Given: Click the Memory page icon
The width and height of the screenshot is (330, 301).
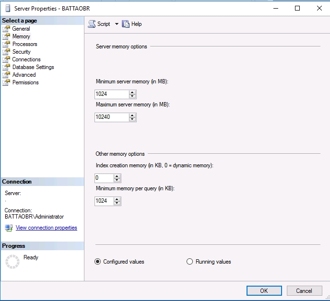Looking at the screenshot, I should pyautogui.click(x=6, y=36).
